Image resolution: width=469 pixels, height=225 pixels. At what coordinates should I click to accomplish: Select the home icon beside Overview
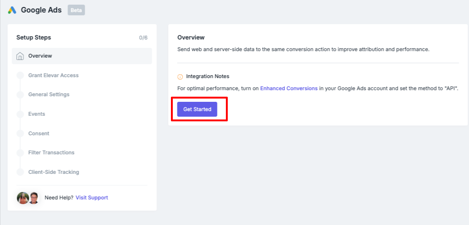pyautogui.click(x=20, y=56)
